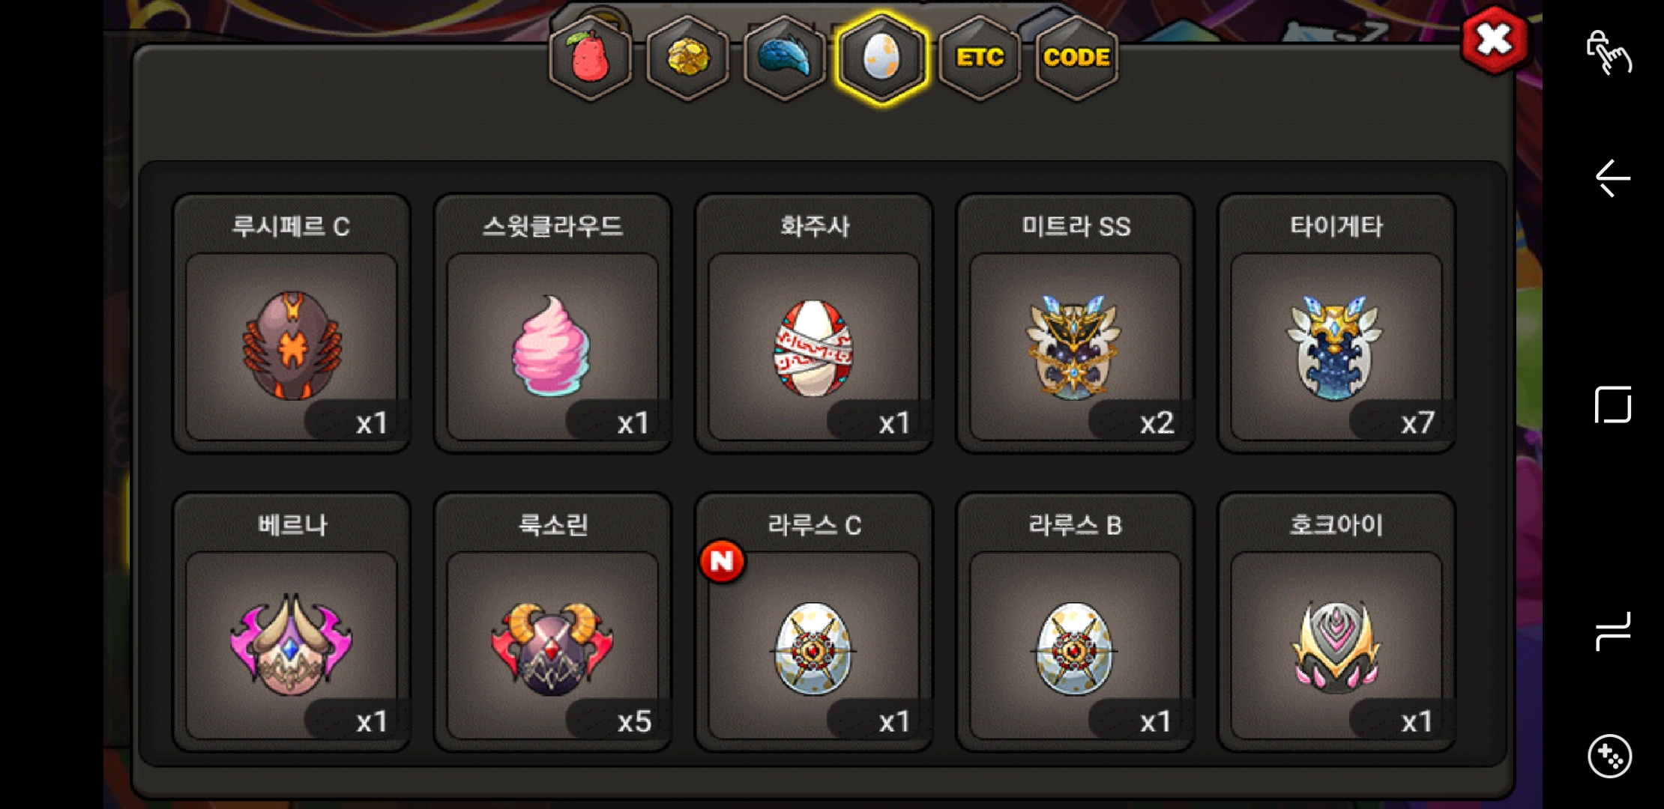
Task: Pick the 타이게타 egg
Action: point(1336,324)
